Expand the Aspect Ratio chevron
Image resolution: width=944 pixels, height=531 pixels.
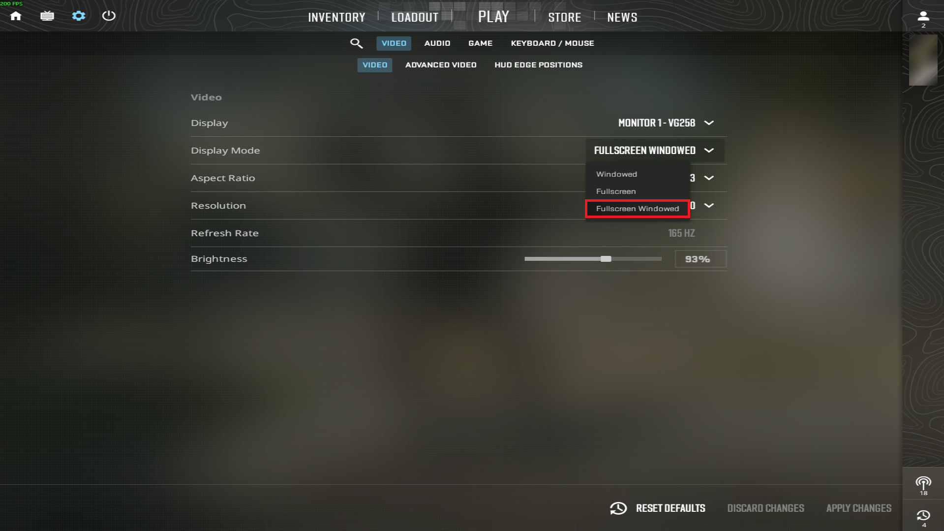point(709,178)
